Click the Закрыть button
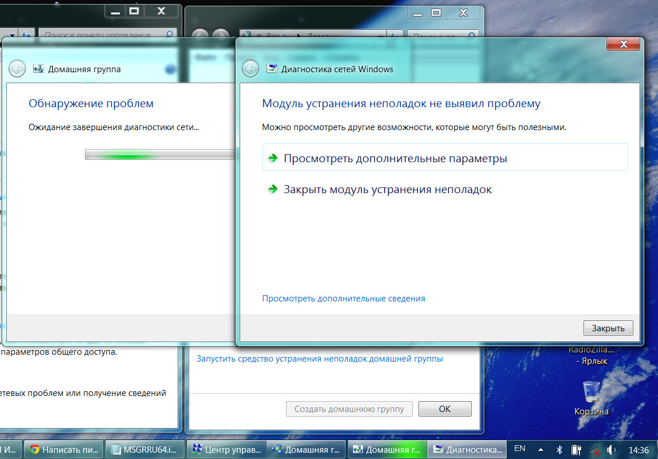658x459 pixels. (x=608, y=328)
